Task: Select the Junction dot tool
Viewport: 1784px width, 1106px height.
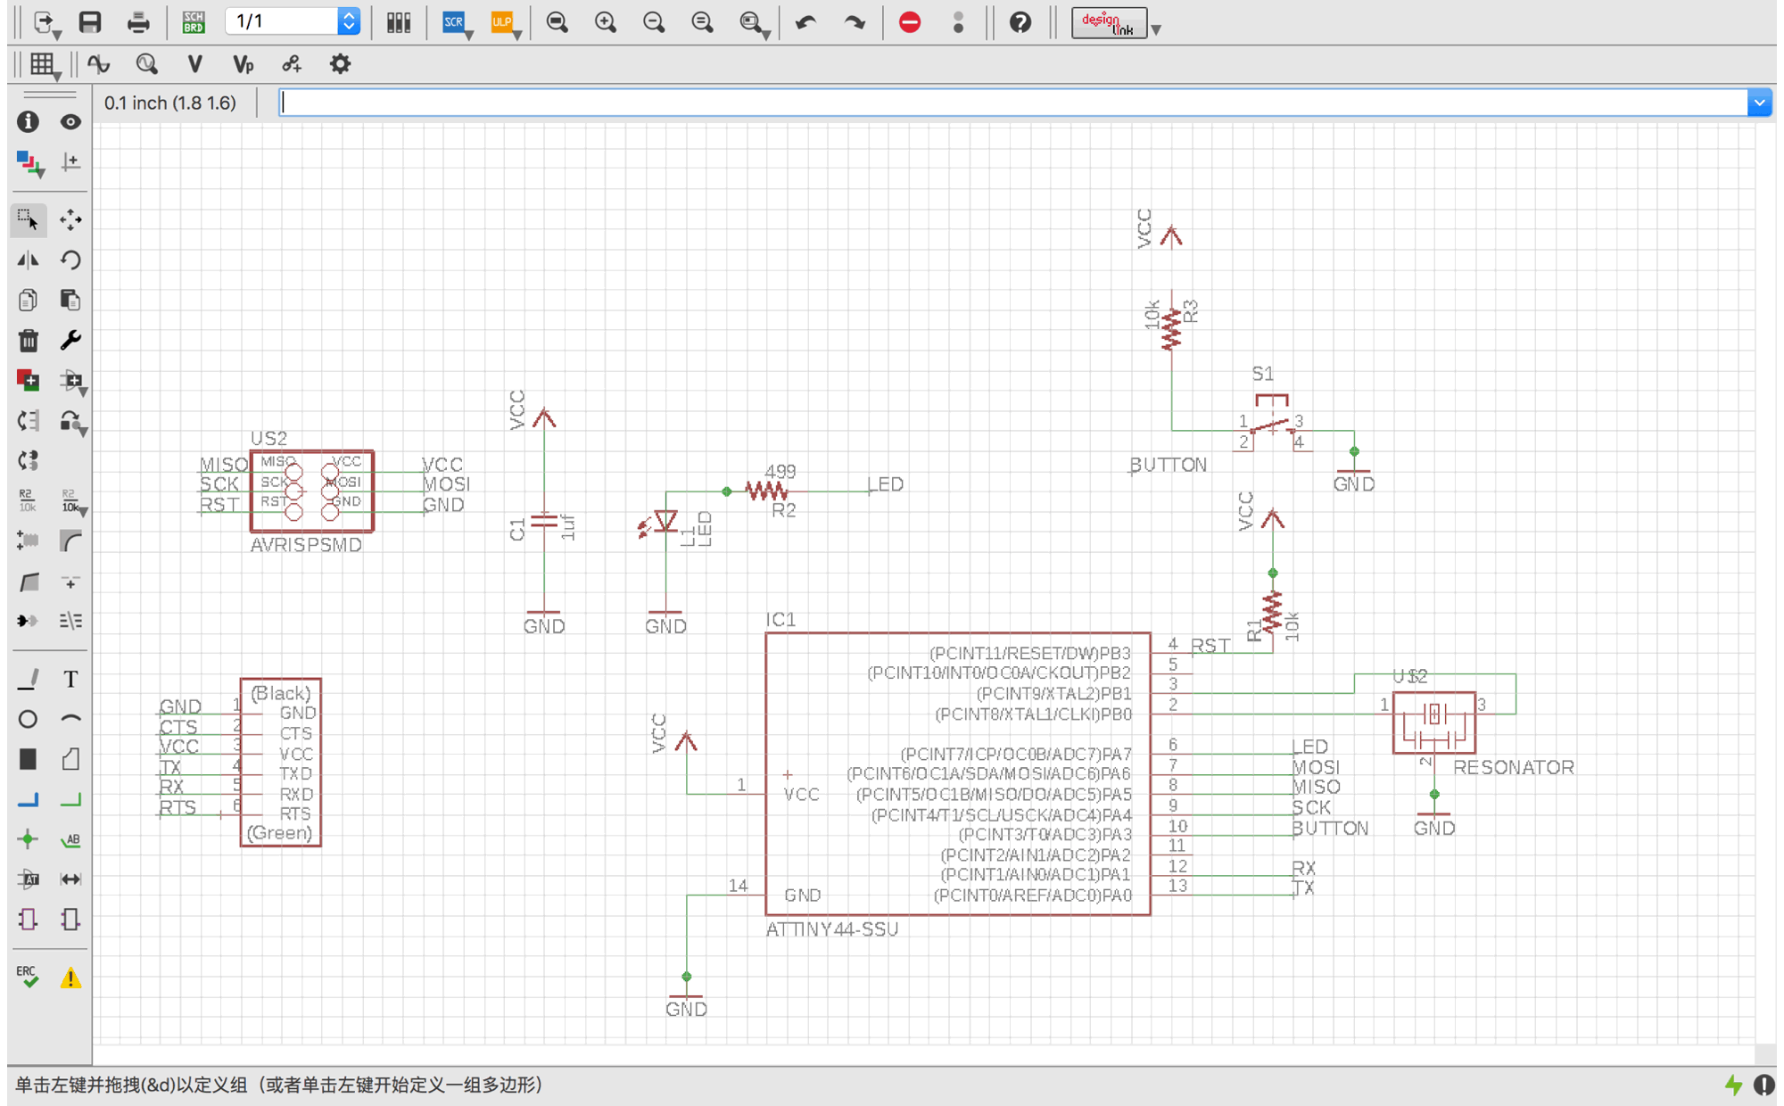Action: pyautogui.click(x=28, y=839)
